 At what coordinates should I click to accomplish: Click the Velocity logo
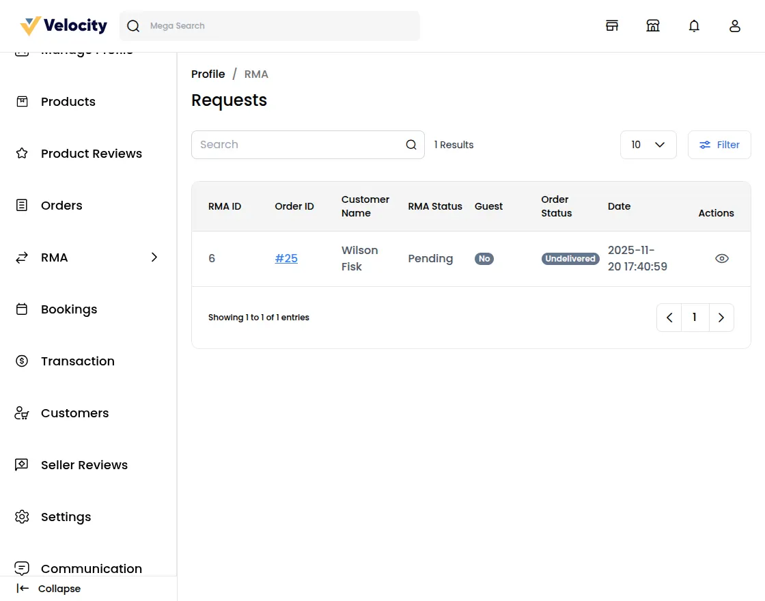click(64, 26)
